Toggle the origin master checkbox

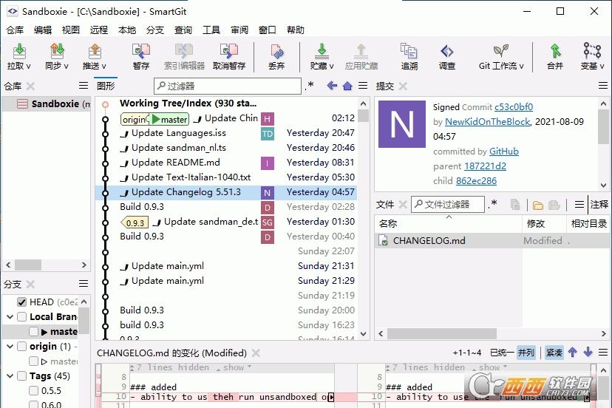click(x=33, y=361)
